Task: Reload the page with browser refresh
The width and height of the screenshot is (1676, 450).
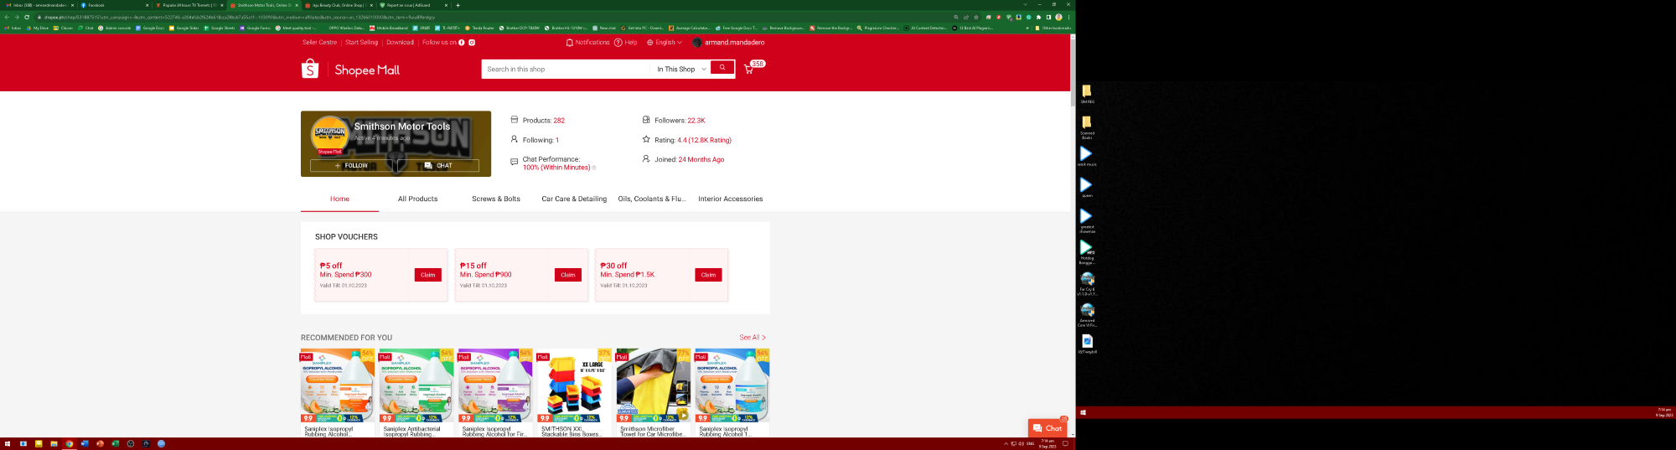Action: tap(27, 17)
